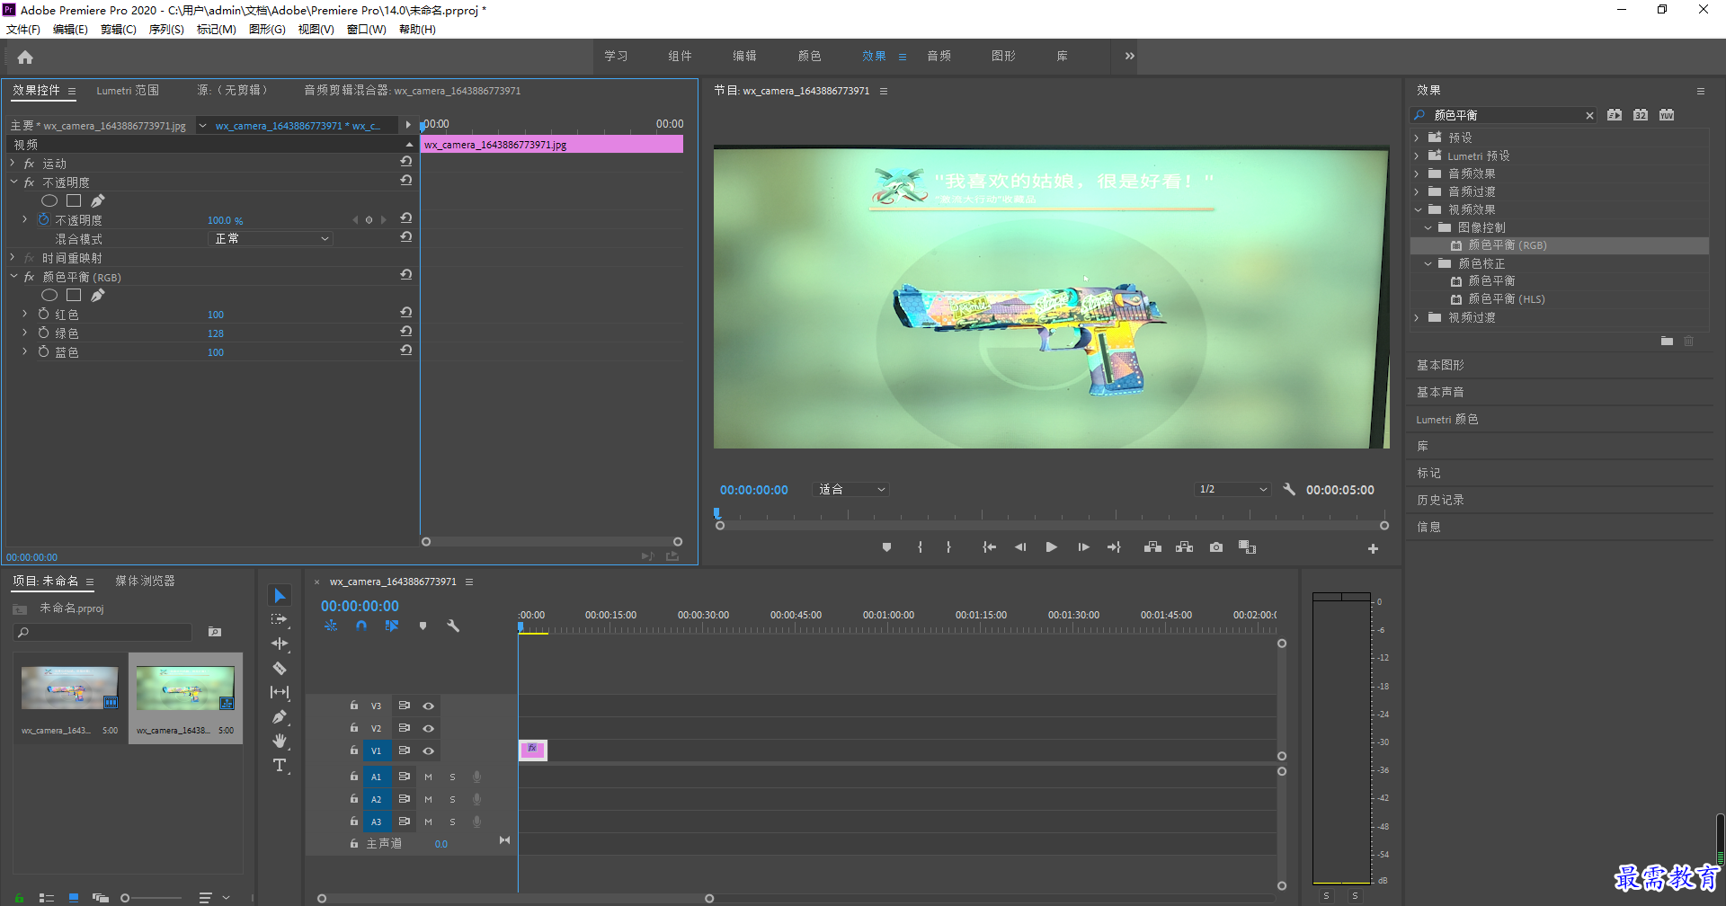The width and height of the screenshot is (1726, 906).
Task: Click the project panel search field
Action: (103, 633)
